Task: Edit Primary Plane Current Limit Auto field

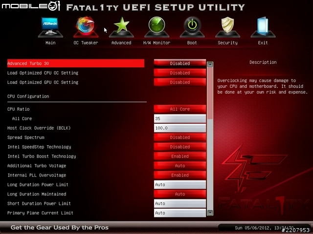Action: click(180, 213)
